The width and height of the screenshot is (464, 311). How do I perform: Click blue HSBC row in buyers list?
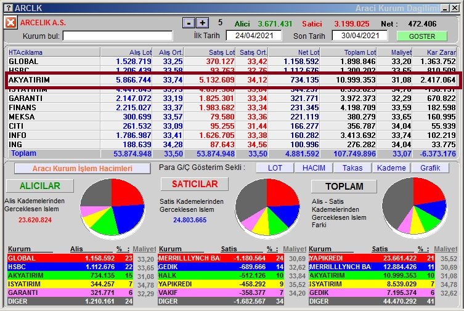[x=70, y=267]
